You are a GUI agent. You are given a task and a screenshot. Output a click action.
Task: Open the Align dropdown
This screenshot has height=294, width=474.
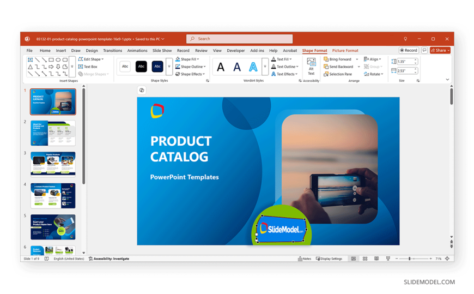(x=373, y=59)
